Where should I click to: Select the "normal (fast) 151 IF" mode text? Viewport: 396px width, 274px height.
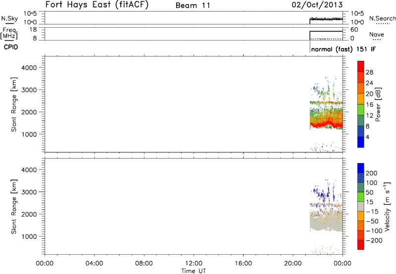(x=343, y=49)
